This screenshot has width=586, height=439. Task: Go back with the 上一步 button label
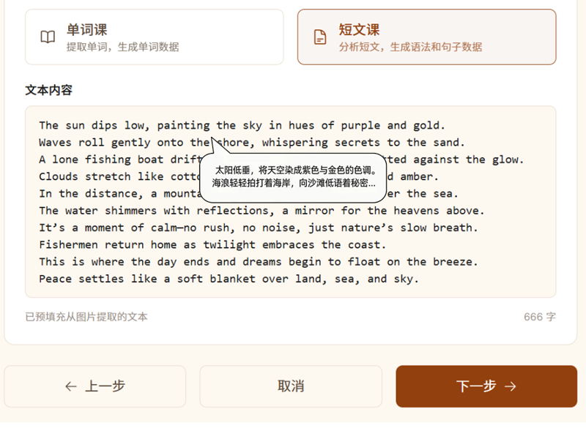pyautogui.click(x=105, y=386)
